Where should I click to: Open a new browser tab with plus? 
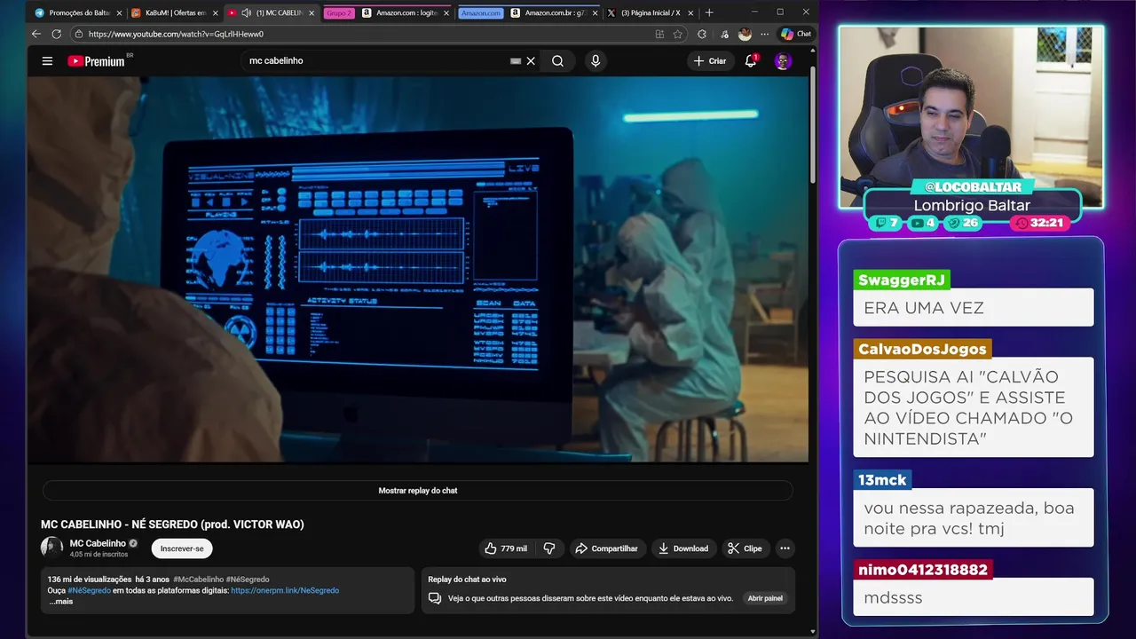(708, 13)
